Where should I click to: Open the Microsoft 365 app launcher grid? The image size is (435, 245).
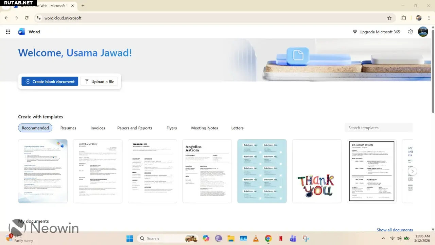tap(8, 32)
